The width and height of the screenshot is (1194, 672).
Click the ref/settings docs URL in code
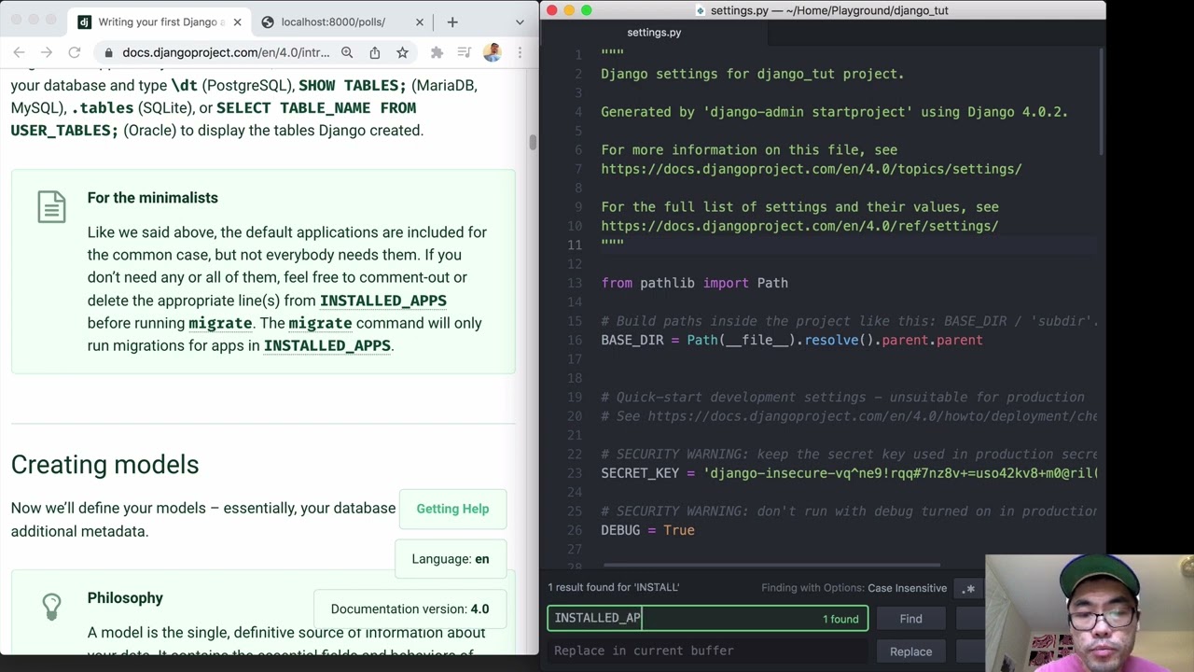click(x=799, y=226)
